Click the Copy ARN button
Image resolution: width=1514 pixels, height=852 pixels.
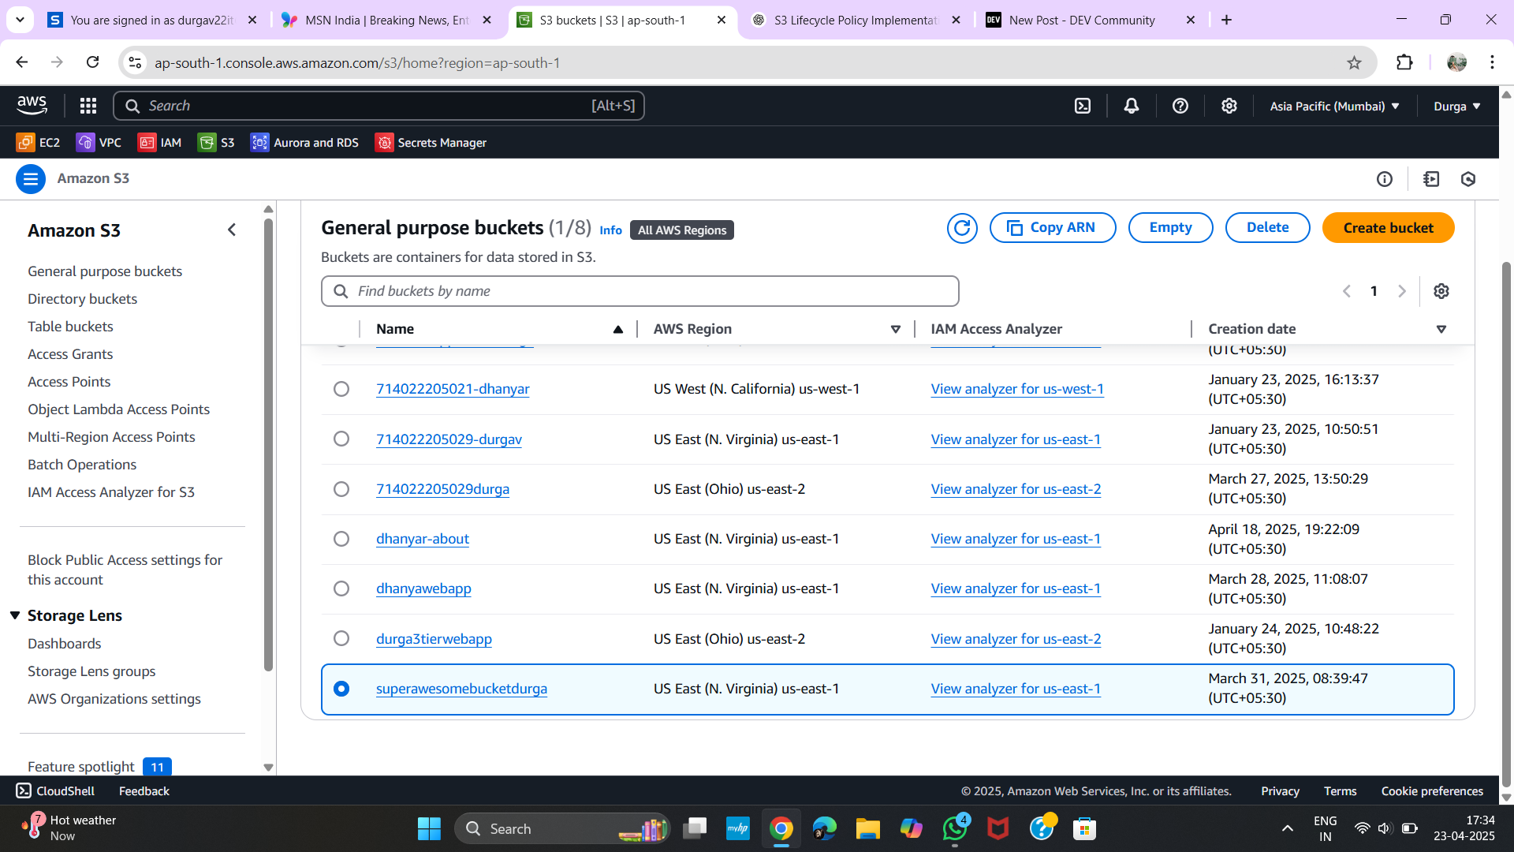[x=1052, y=228]
